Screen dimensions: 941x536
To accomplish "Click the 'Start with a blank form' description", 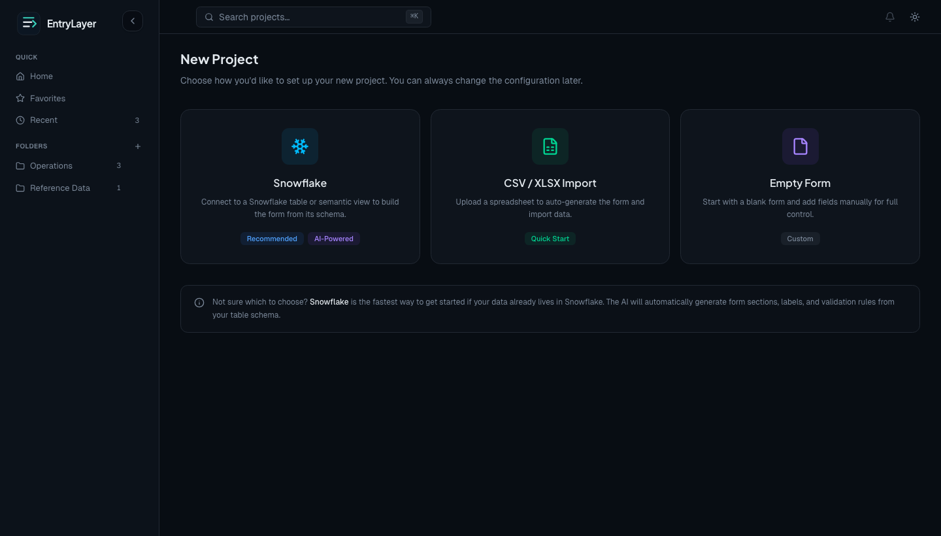I will click(x=801, y=208).
